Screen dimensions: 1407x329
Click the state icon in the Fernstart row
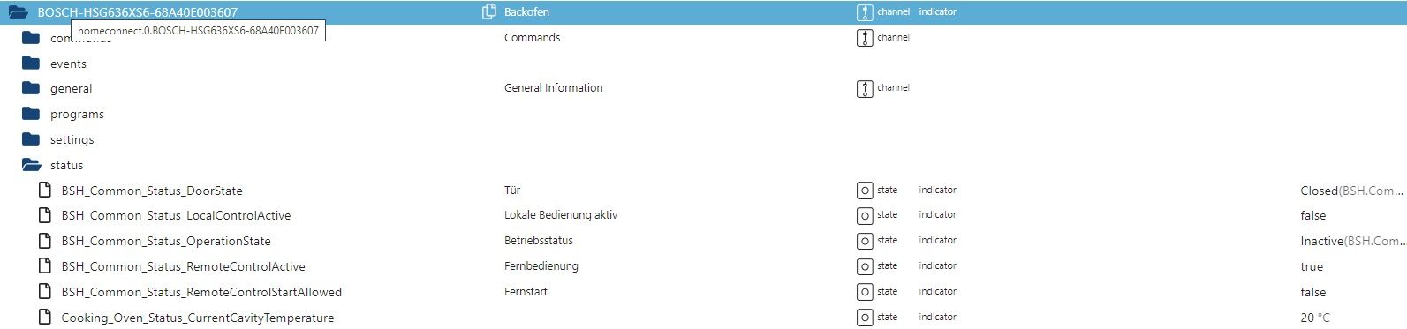point(865,292)
